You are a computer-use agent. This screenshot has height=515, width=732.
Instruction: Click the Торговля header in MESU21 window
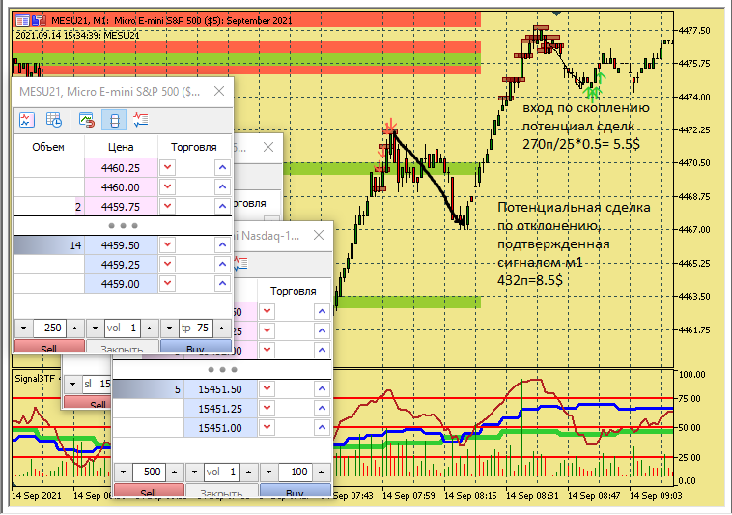194,147
